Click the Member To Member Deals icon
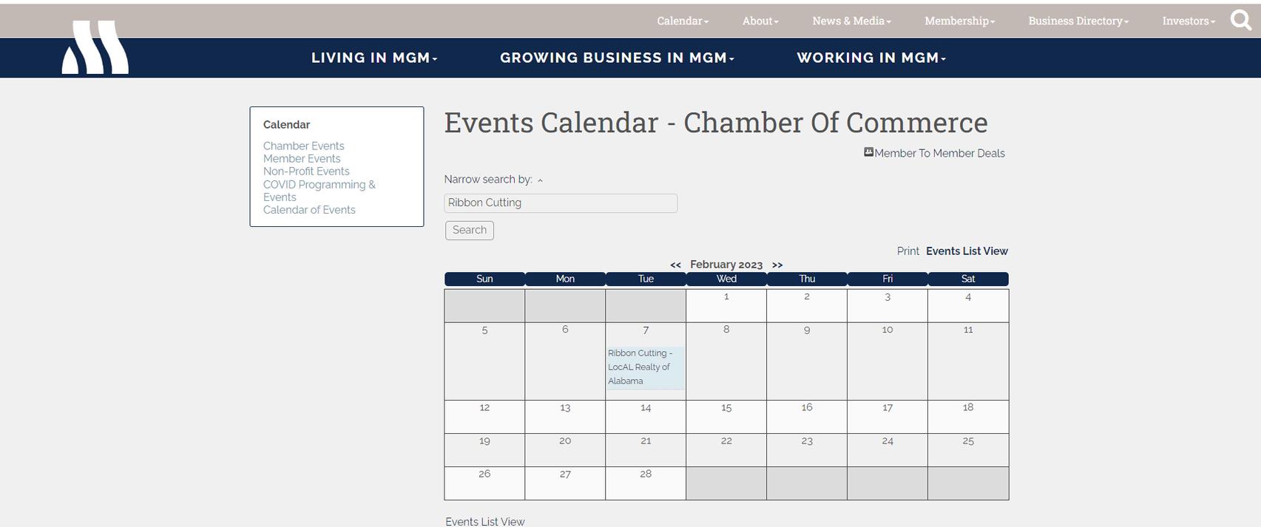This screenshot has height=527, width=1261. (869, 152)
